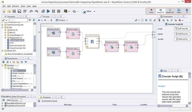The image size is (192, 112).
Task: Collapse the Samples repository node
Action: tap(2, 66)
